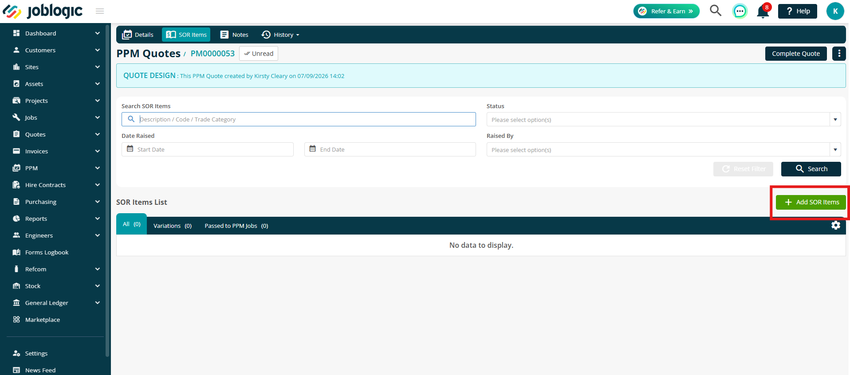Click the Quotes clipboard icon
850x375 pixels.
coord(16,134)
